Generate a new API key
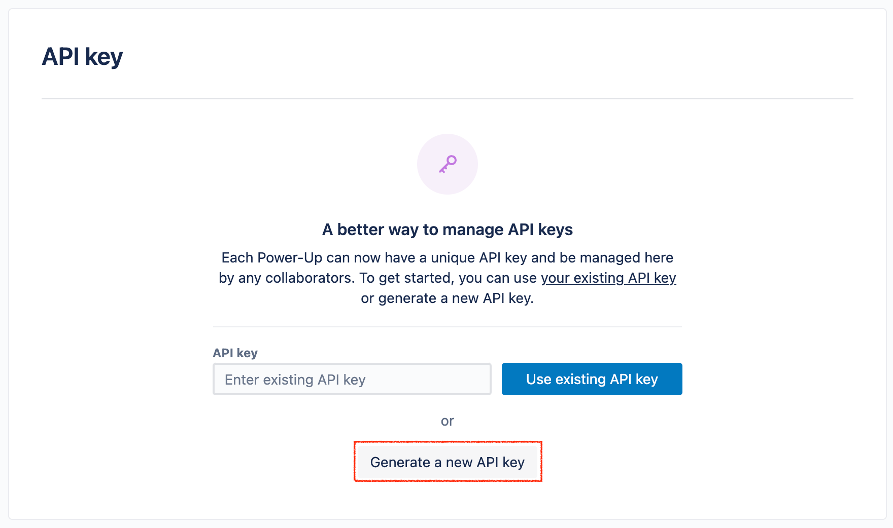The width and height of the screenshot is (893, 528). point(448,462)
